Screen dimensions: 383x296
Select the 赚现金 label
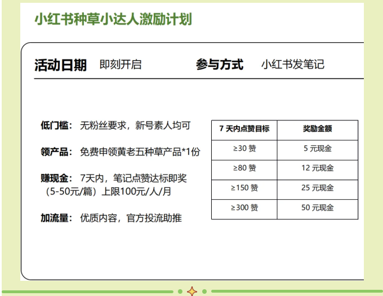tap(56, 178)
